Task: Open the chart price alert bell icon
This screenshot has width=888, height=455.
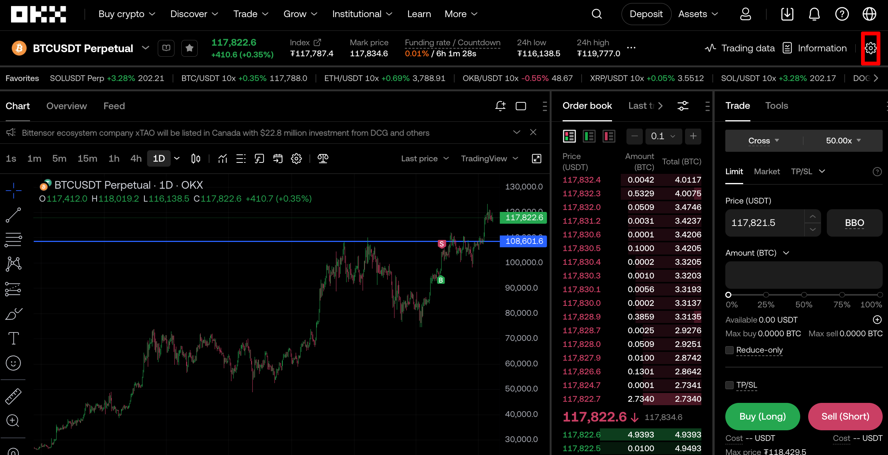Action: point(501,106)
